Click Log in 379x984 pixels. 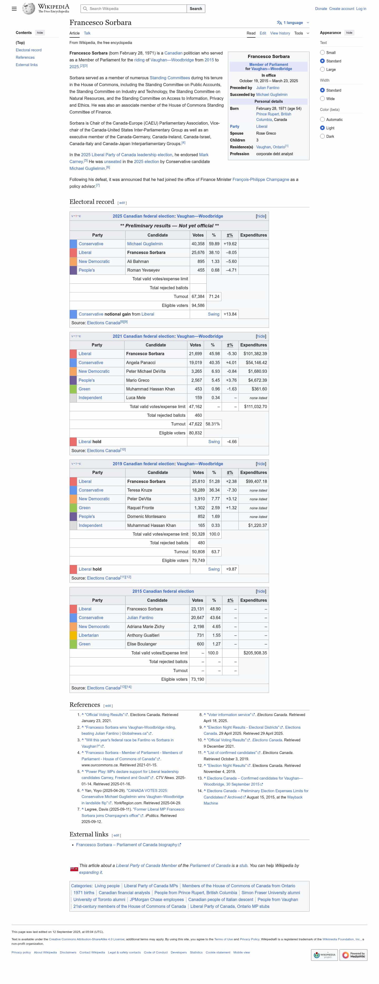(x=361, y=9)
